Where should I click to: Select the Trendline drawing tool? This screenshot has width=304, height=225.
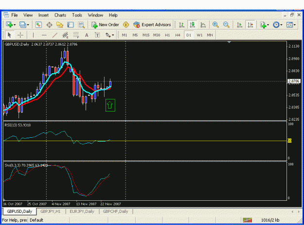pyautogui.click(x=55, y=35)
